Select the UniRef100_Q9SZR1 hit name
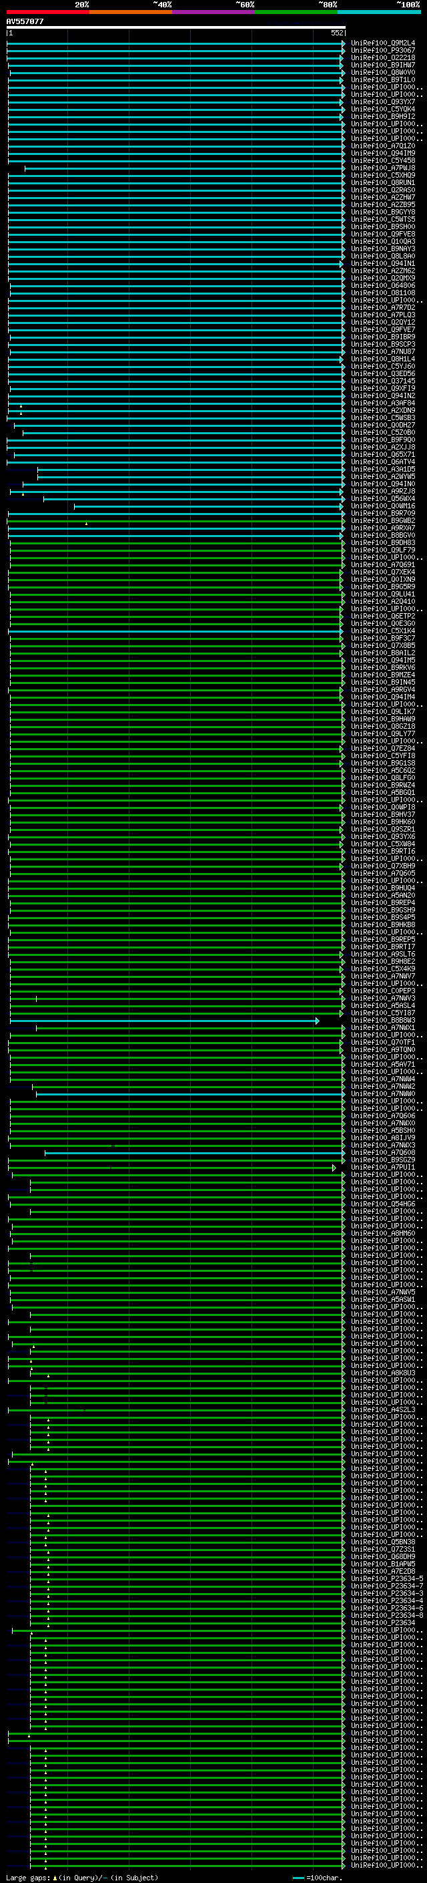 (382, 830)
